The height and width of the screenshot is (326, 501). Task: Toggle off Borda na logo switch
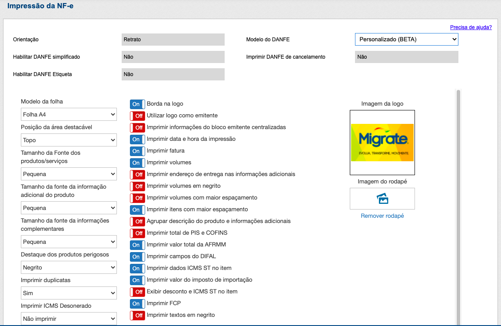point(137,104)
